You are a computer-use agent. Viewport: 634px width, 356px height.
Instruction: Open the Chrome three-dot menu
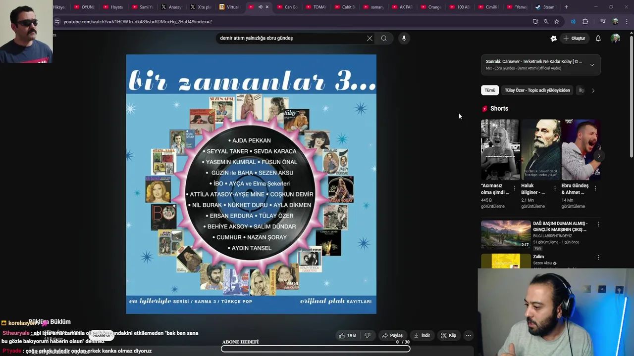[627, 22]
